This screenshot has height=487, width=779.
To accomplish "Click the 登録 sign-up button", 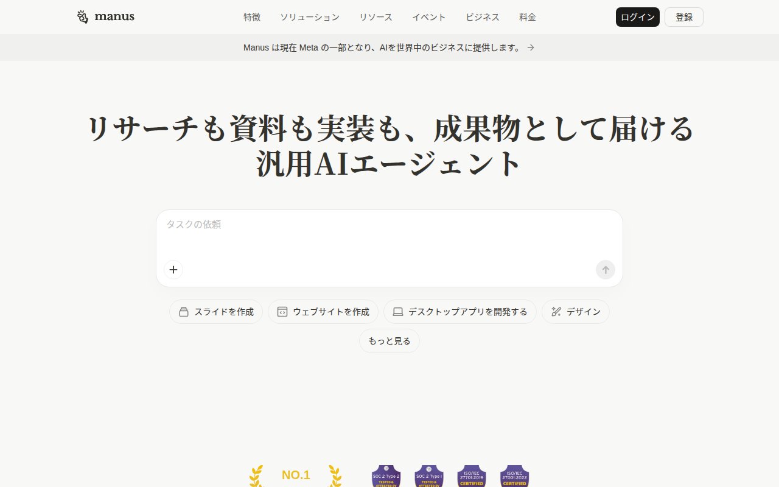I will pos(684,17).
